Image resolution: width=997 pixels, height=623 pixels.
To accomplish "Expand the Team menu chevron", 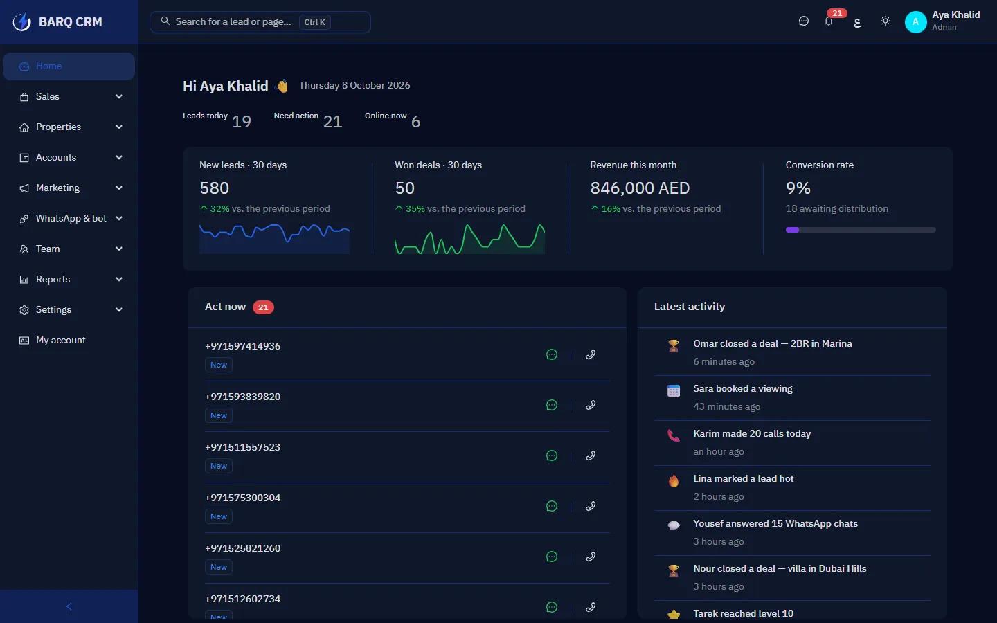I will pyautogui.click(x=119, y=249).
